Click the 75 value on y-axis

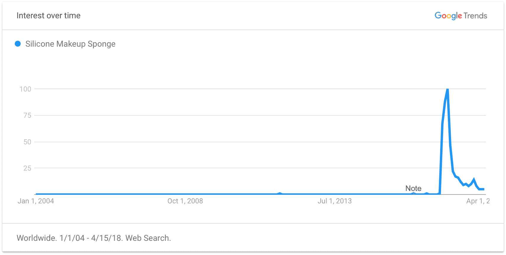(x=27, y=115)
